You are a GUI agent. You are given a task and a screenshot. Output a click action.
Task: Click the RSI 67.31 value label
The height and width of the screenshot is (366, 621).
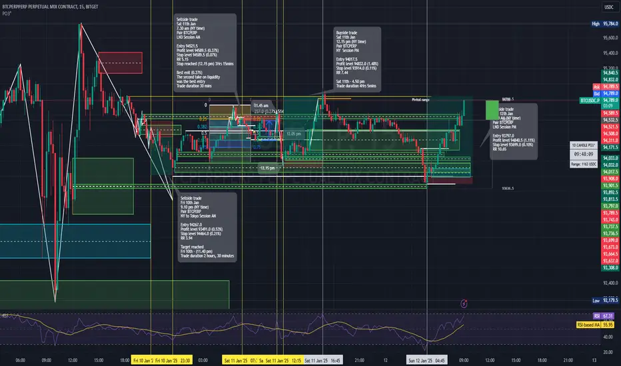pyautogui.click(x=604, y=316)
